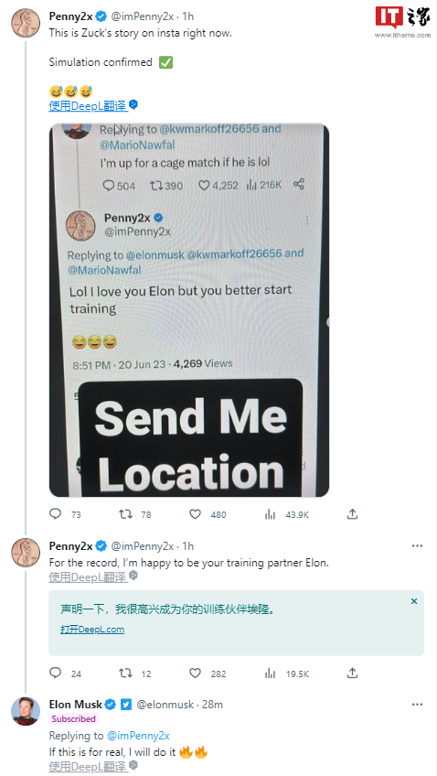
Task: Open the @imPenny2x mention in Elon's reply
Action: click(x=138, y=736)
